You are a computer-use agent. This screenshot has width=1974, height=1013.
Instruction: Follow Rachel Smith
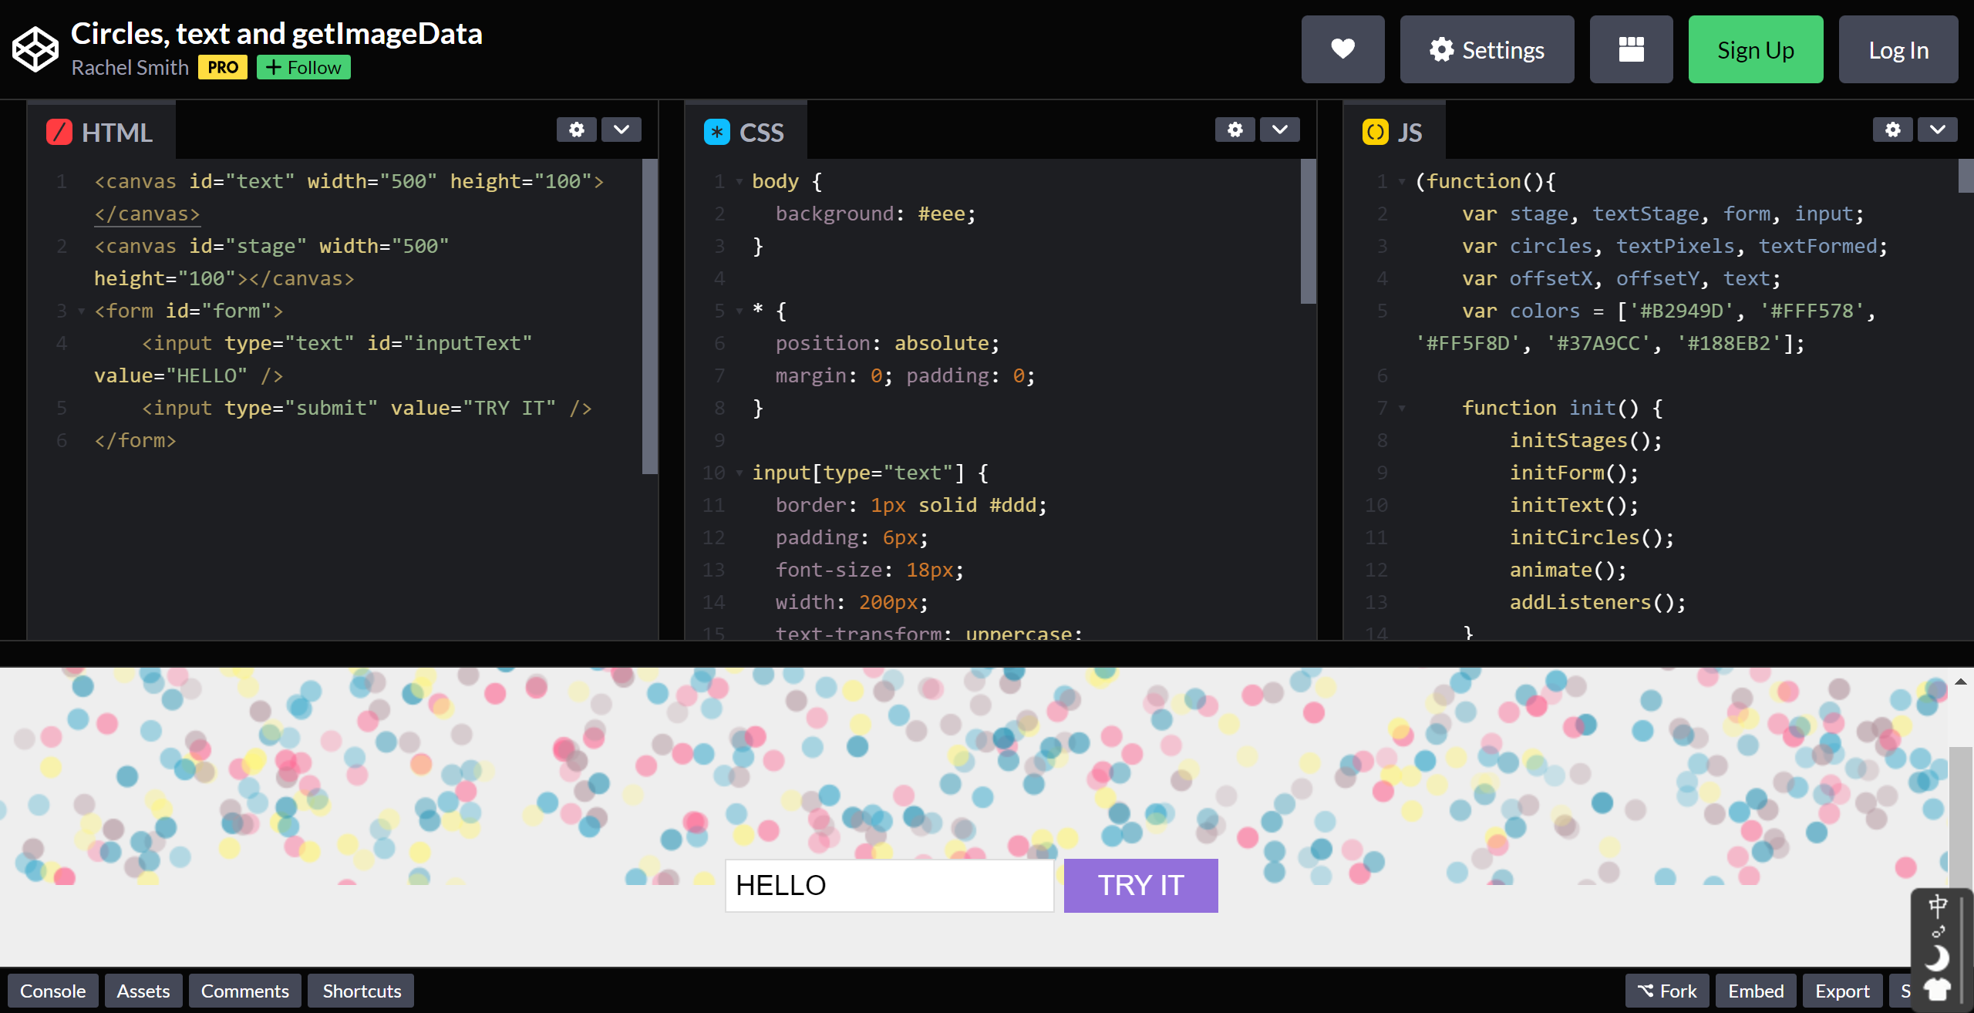pos(303,67)
